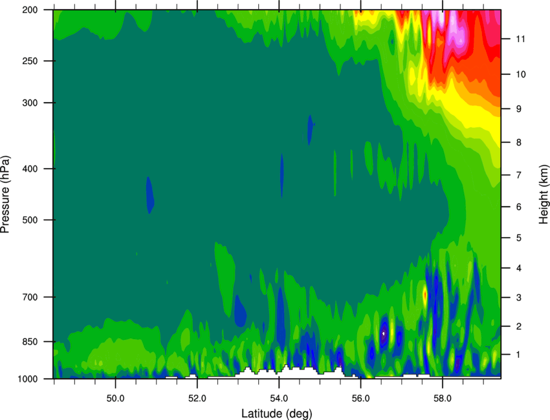Select the 850 pressure tick label
Image resolution: width=550 pixels, height=420 pixels.
[x=30, y=342]
